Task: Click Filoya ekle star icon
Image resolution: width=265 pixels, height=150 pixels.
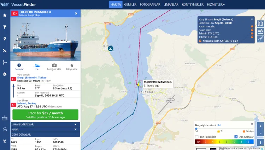Action: [x=72, y=65]
